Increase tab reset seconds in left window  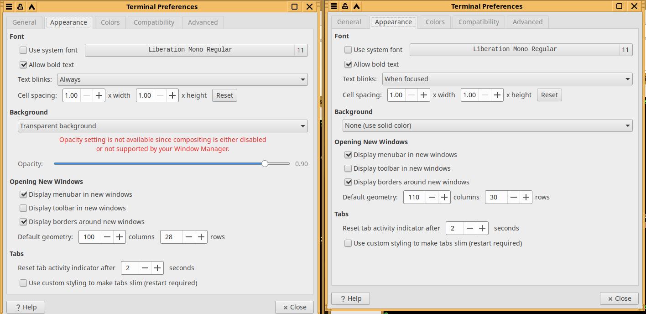coord(157,268)
